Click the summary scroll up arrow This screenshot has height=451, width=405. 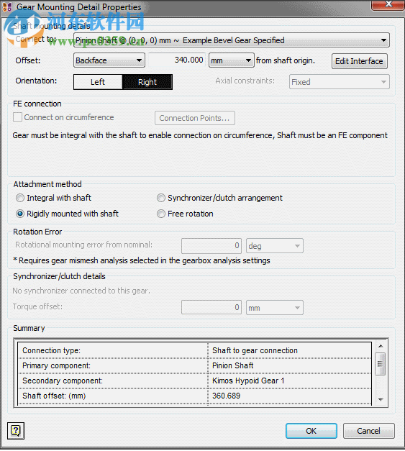click(x=381, y=346)
